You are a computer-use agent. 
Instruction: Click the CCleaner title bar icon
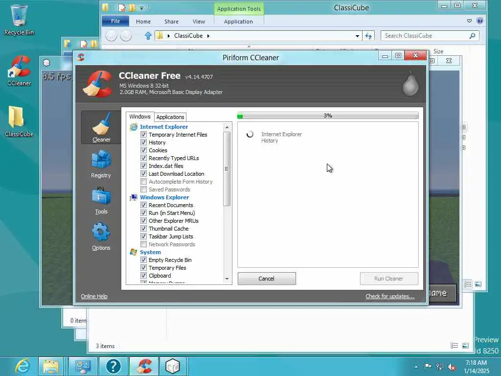[81, 57]
